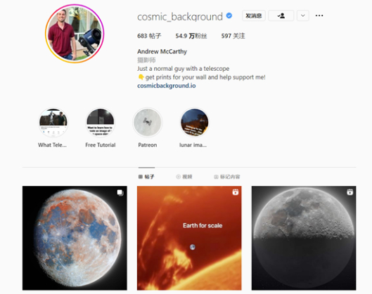The image size is (372, 294).
Task: Open the Patreon story highlight
Action: [x=148, y=122]
